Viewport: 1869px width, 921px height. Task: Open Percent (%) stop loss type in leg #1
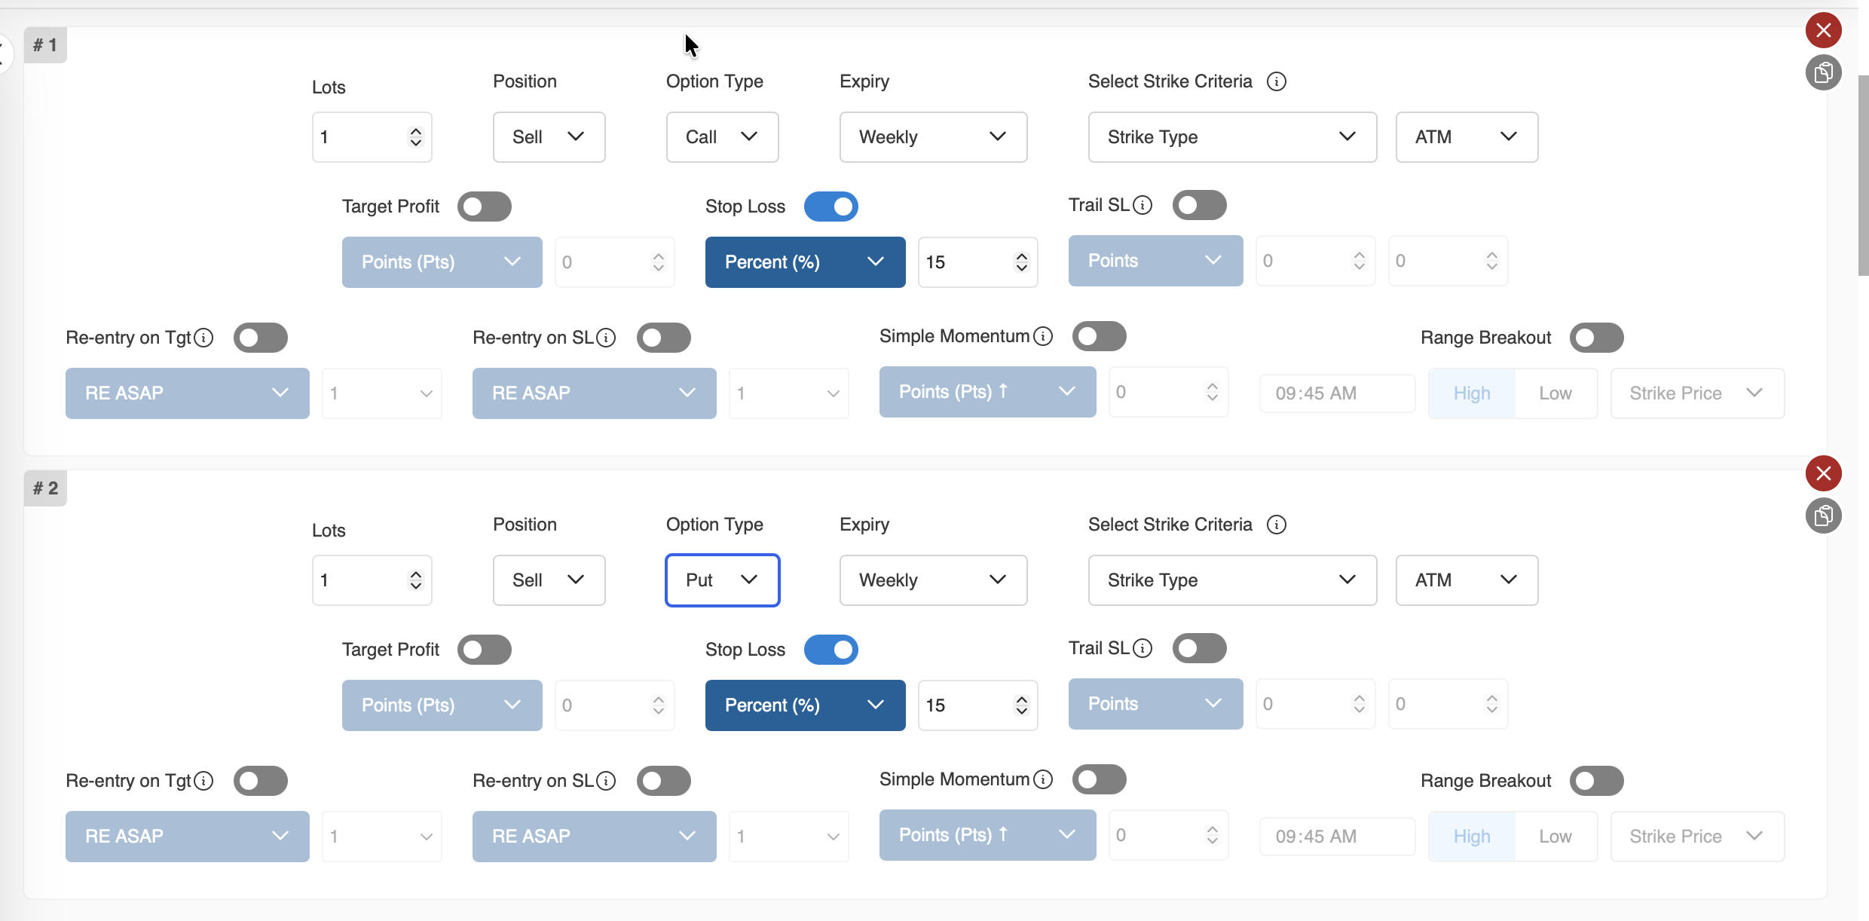pos(805,262)
